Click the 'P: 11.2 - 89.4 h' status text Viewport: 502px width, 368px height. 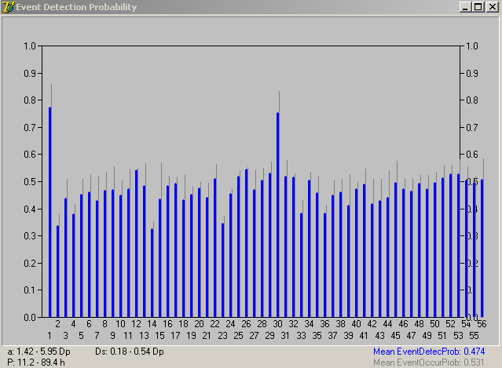(36, 363)
